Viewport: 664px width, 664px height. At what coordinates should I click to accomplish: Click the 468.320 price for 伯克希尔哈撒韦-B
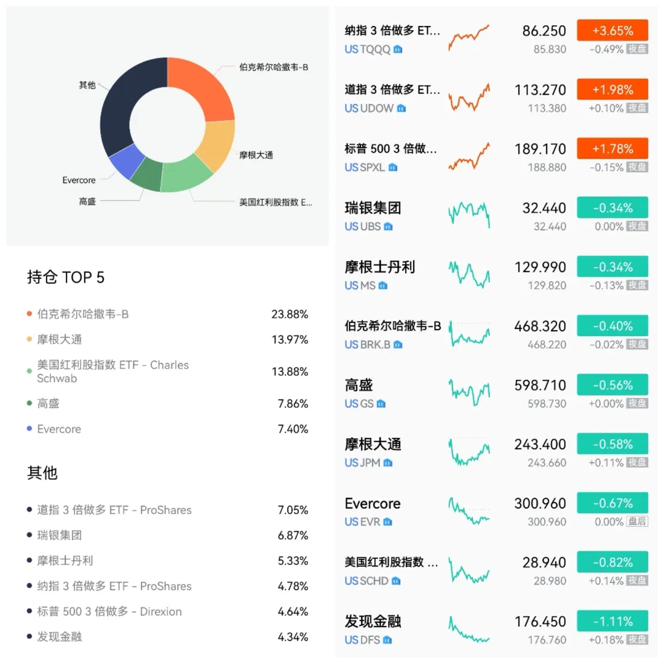click(540, 326)
